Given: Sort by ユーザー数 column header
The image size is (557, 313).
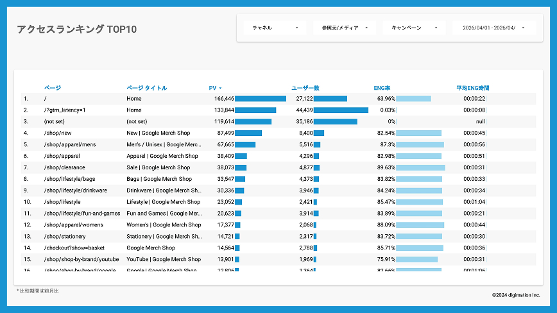Looking at the screenshot, I should 305,88.
